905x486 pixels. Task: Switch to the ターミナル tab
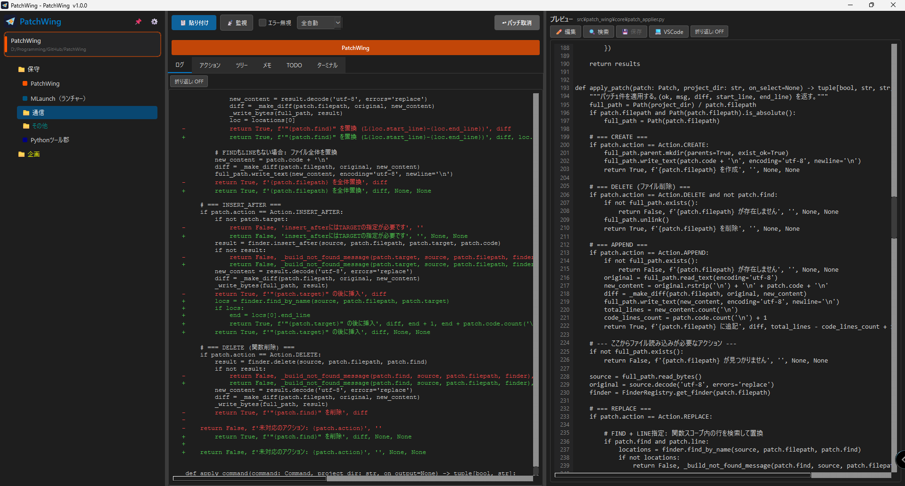coord(327,65)
